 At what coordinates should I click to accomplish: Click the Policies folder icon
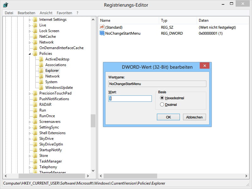coord(35,54)
